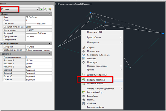The width and height of the screenshot is (166, 111).
Task: Click the icon beside Отменить выбор
Action: tap(84, 84)
